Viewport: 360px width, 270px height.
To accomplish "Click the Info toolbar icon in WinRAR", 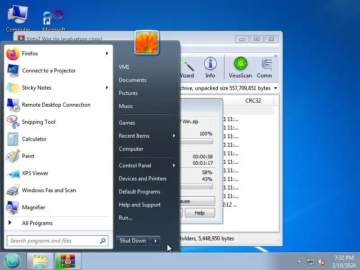I will click(x=210, y=67).
